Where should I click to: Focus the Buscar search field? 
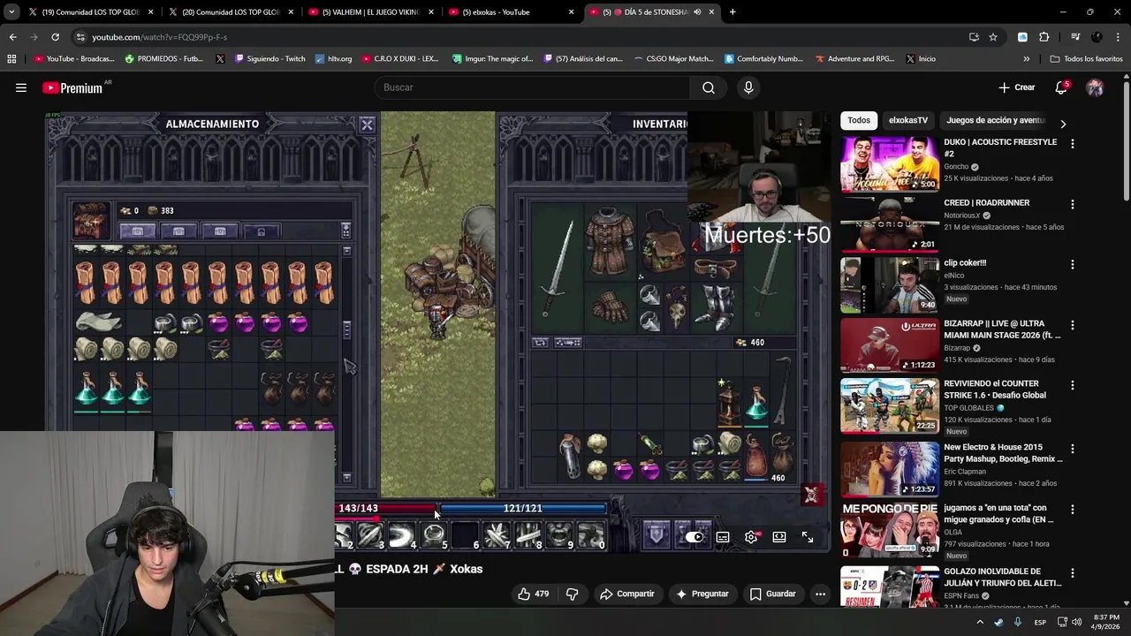point(533,87)
